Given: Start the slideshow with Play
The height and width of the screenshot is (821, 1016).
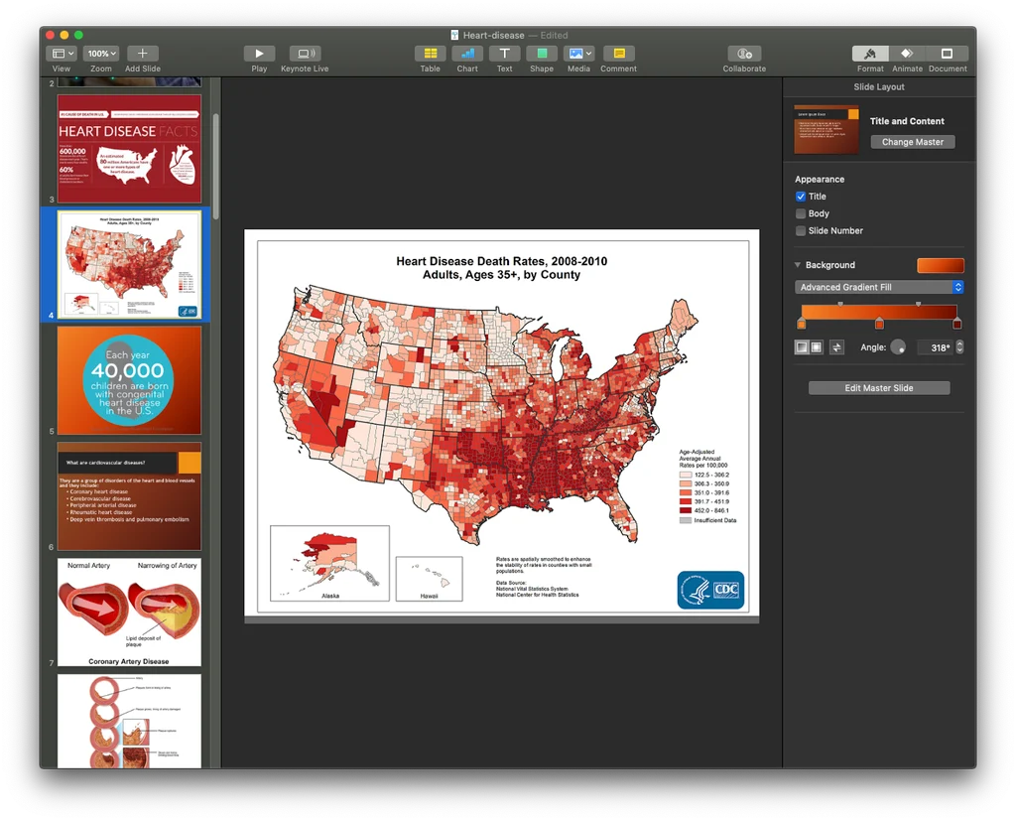Looking at the screenshot, I should (x=259, y=54).
